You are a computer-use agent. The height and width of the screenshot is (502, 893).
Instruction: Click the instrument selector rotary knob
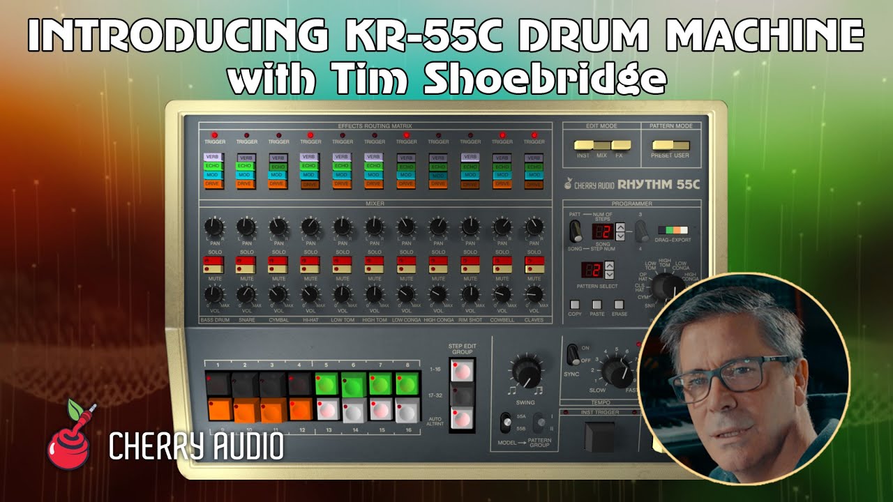tap(668, 287)
